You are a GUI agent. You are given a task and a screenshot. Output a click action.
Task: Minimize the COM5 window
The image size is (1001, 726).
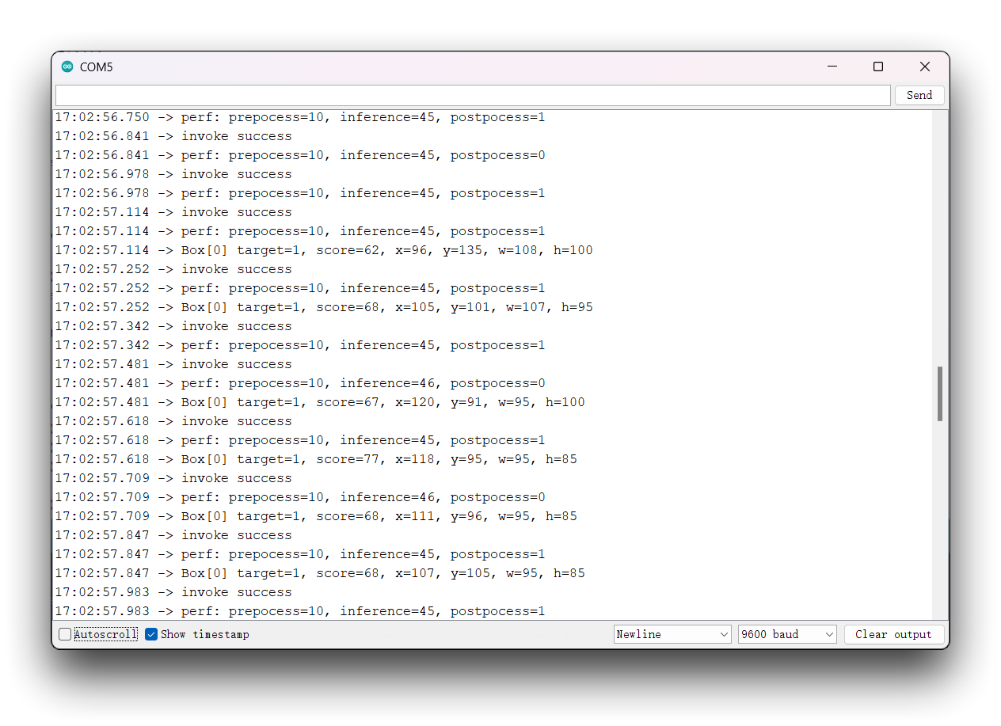tap(832, 67)
